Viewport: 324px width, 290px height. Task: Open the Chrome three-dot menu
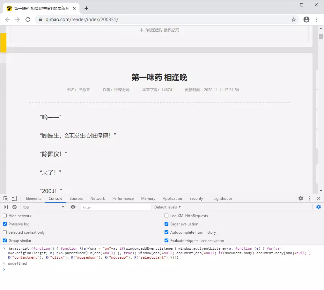(317, 20)
